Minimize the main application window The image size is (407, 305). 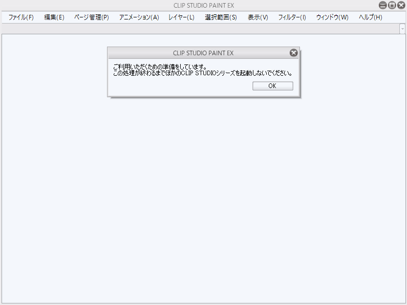(x=382, y=5)
